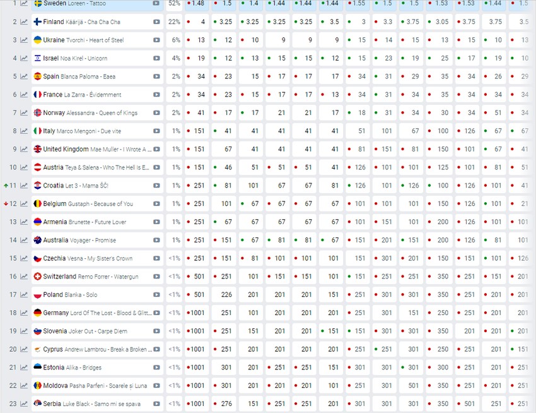
Task: Click the Finland flag icon
Action: [x=38, y=22]
